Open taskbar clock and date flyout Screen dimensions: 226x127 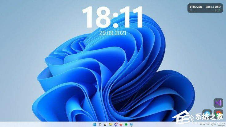tap(221, 125)
